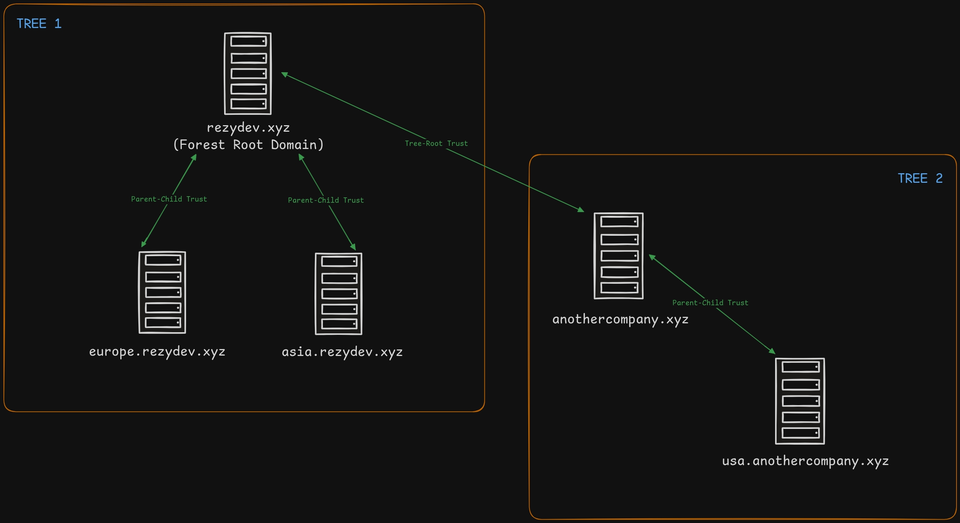Select the rezydev.xyz domain name text
The width and height of the screenshot is (960, 523).
248,127
